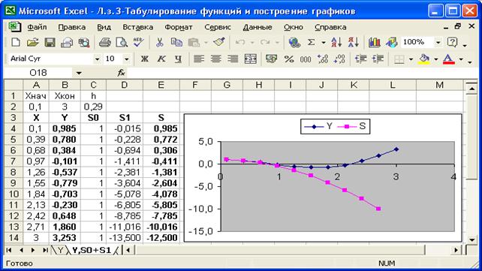Viewport: 482px width, 271px height.
Task: Toggle align left
Action: 199,59
